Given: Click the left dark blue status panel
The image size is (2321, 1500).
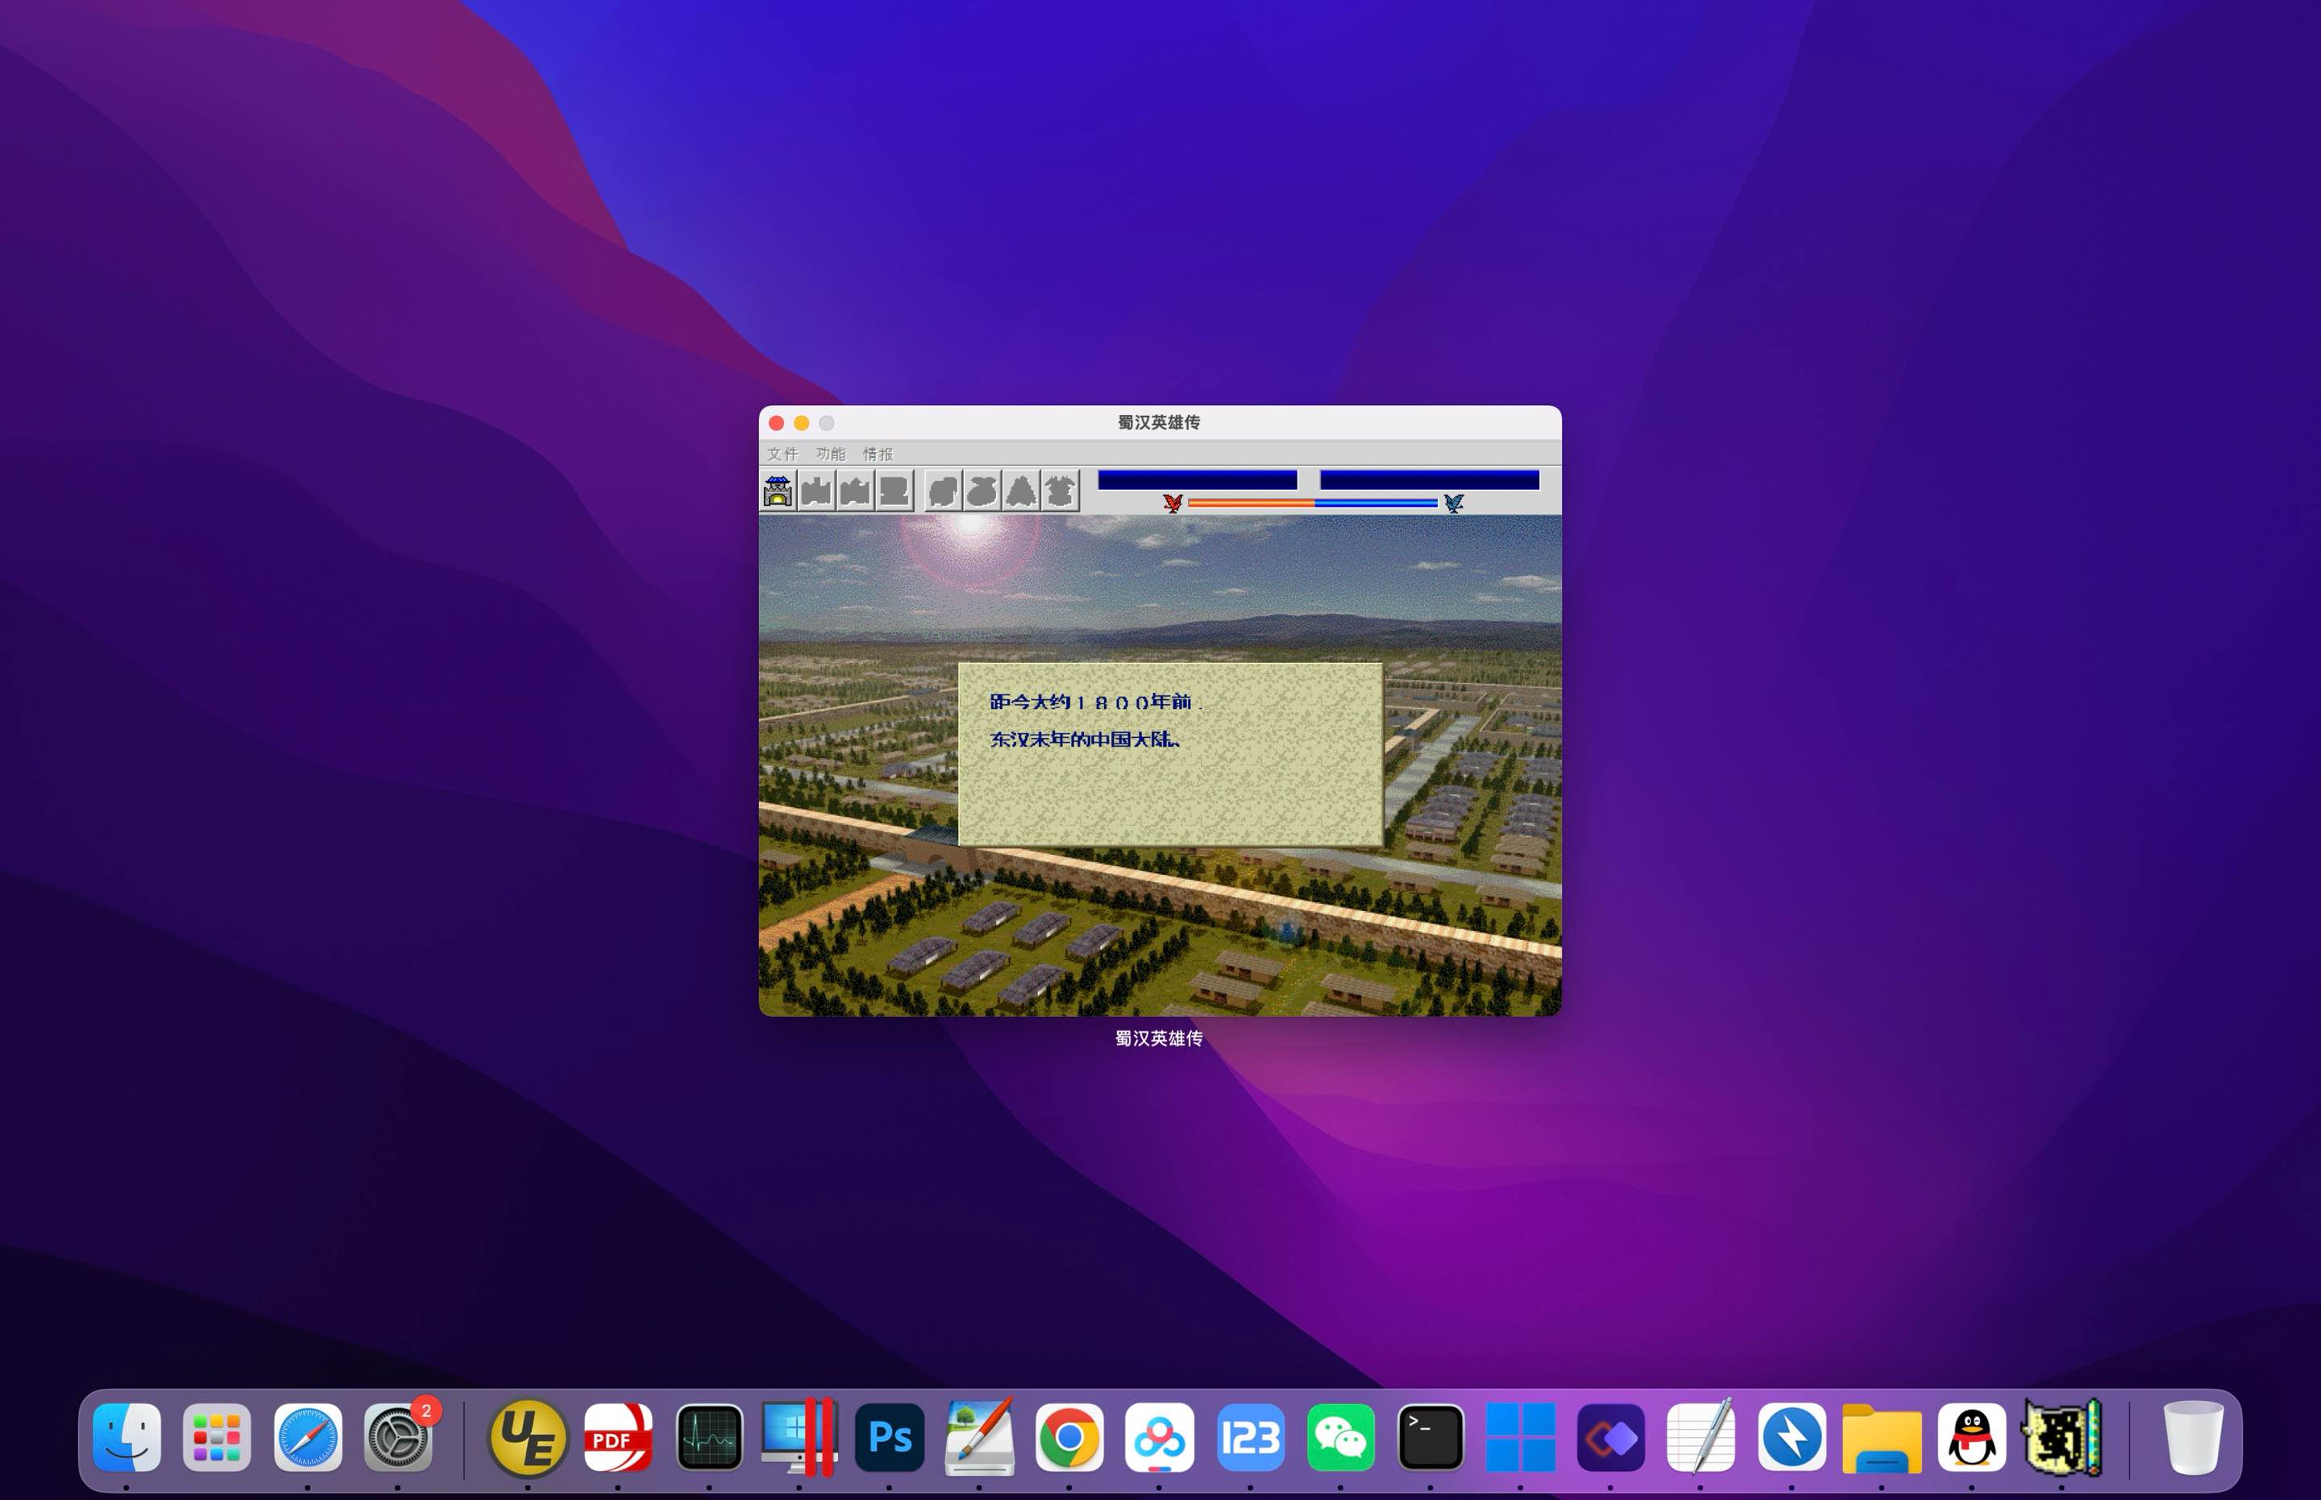Looking at the screenshot, I should pyautogui.click(x=1198, y=479).
